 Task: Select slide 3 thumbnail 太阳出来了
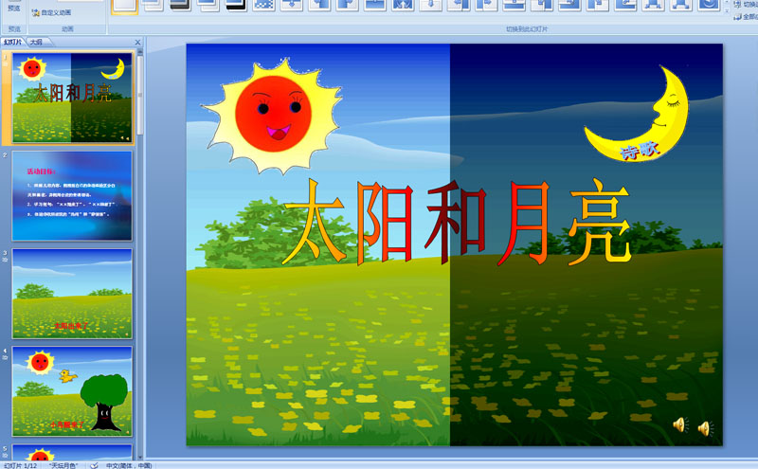(x=72, y=294)
